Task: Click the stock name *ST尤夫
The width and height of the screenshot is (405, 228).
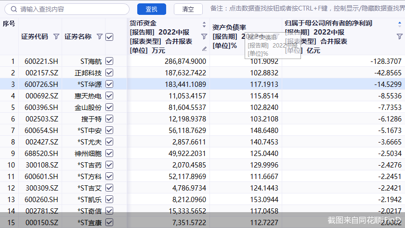Action: pyautogui.click(x=90, y=142)
